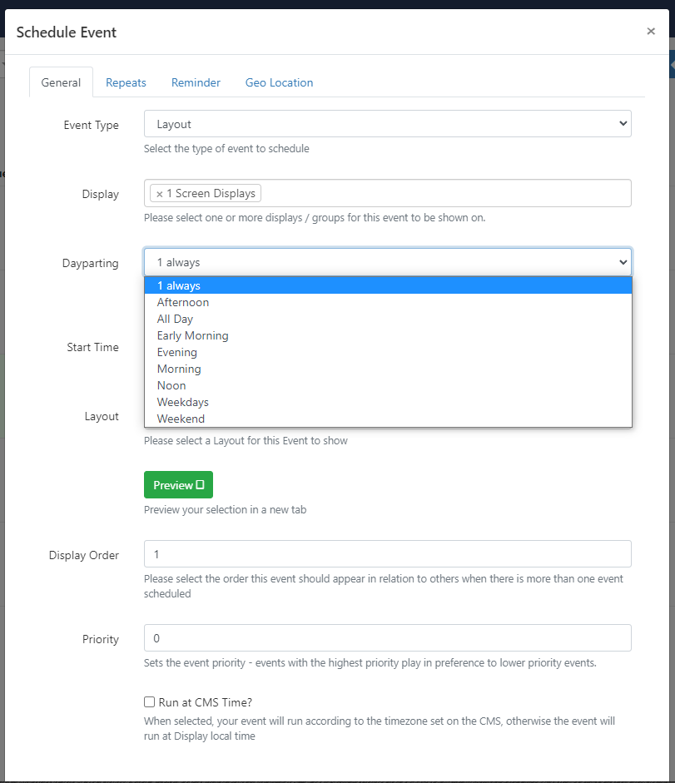Viewport: 675px width, 783px height.
Task: Click the Display Order input field
Action: 388,554
